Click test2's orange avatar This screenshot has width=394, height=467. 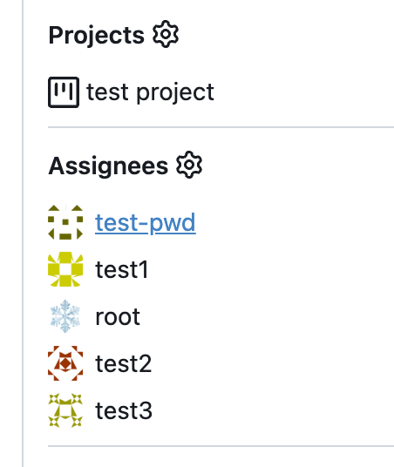point(65,363)
